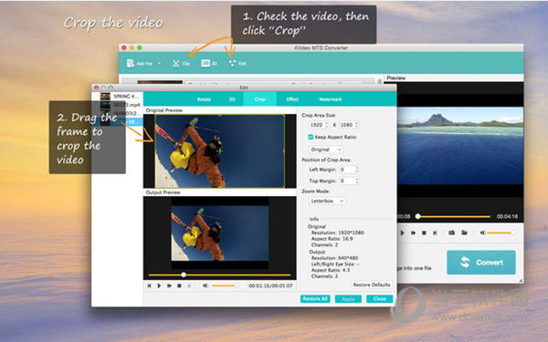Click previous frame button in Edit window

[149, 285]
